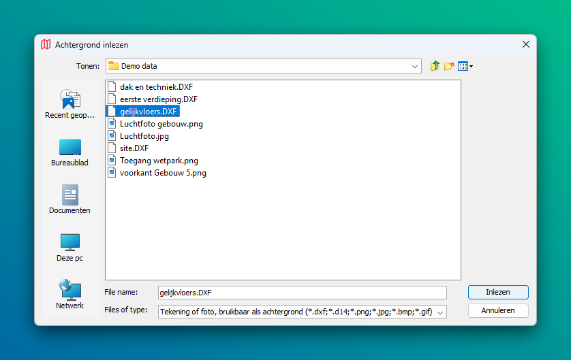
Task: Select voorkant Gebouw 5.png file
Action: point(162,173)
